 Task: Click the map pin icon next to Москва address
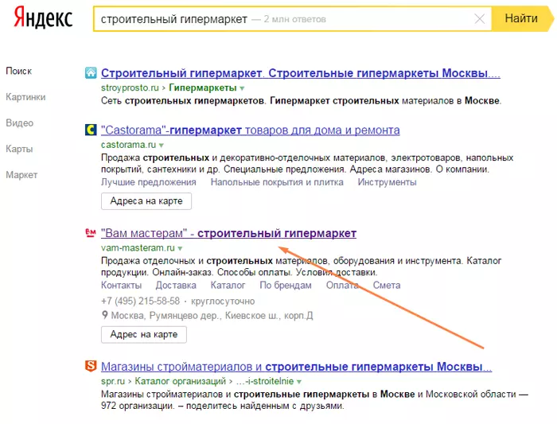point(104,315)
